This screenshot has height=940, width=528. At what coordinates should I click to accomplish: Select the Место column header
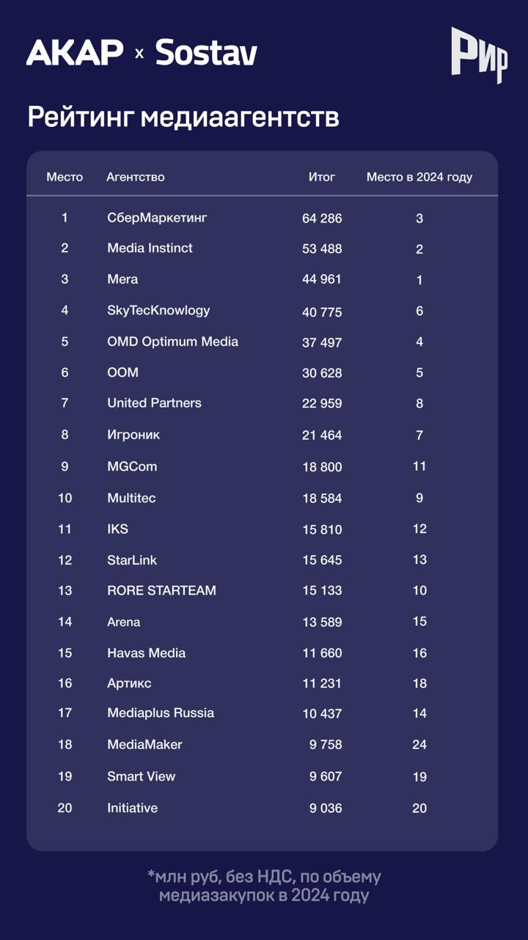coord(65,177)
